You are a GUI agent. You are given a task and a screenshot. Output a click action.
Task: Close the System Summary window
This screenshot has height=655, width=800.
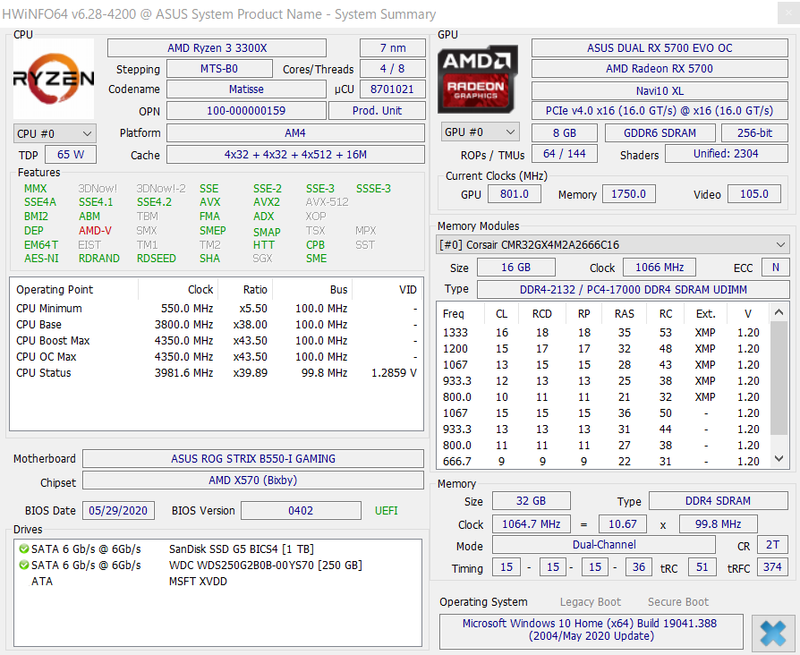pyautogui.click(x=787, y=13)
